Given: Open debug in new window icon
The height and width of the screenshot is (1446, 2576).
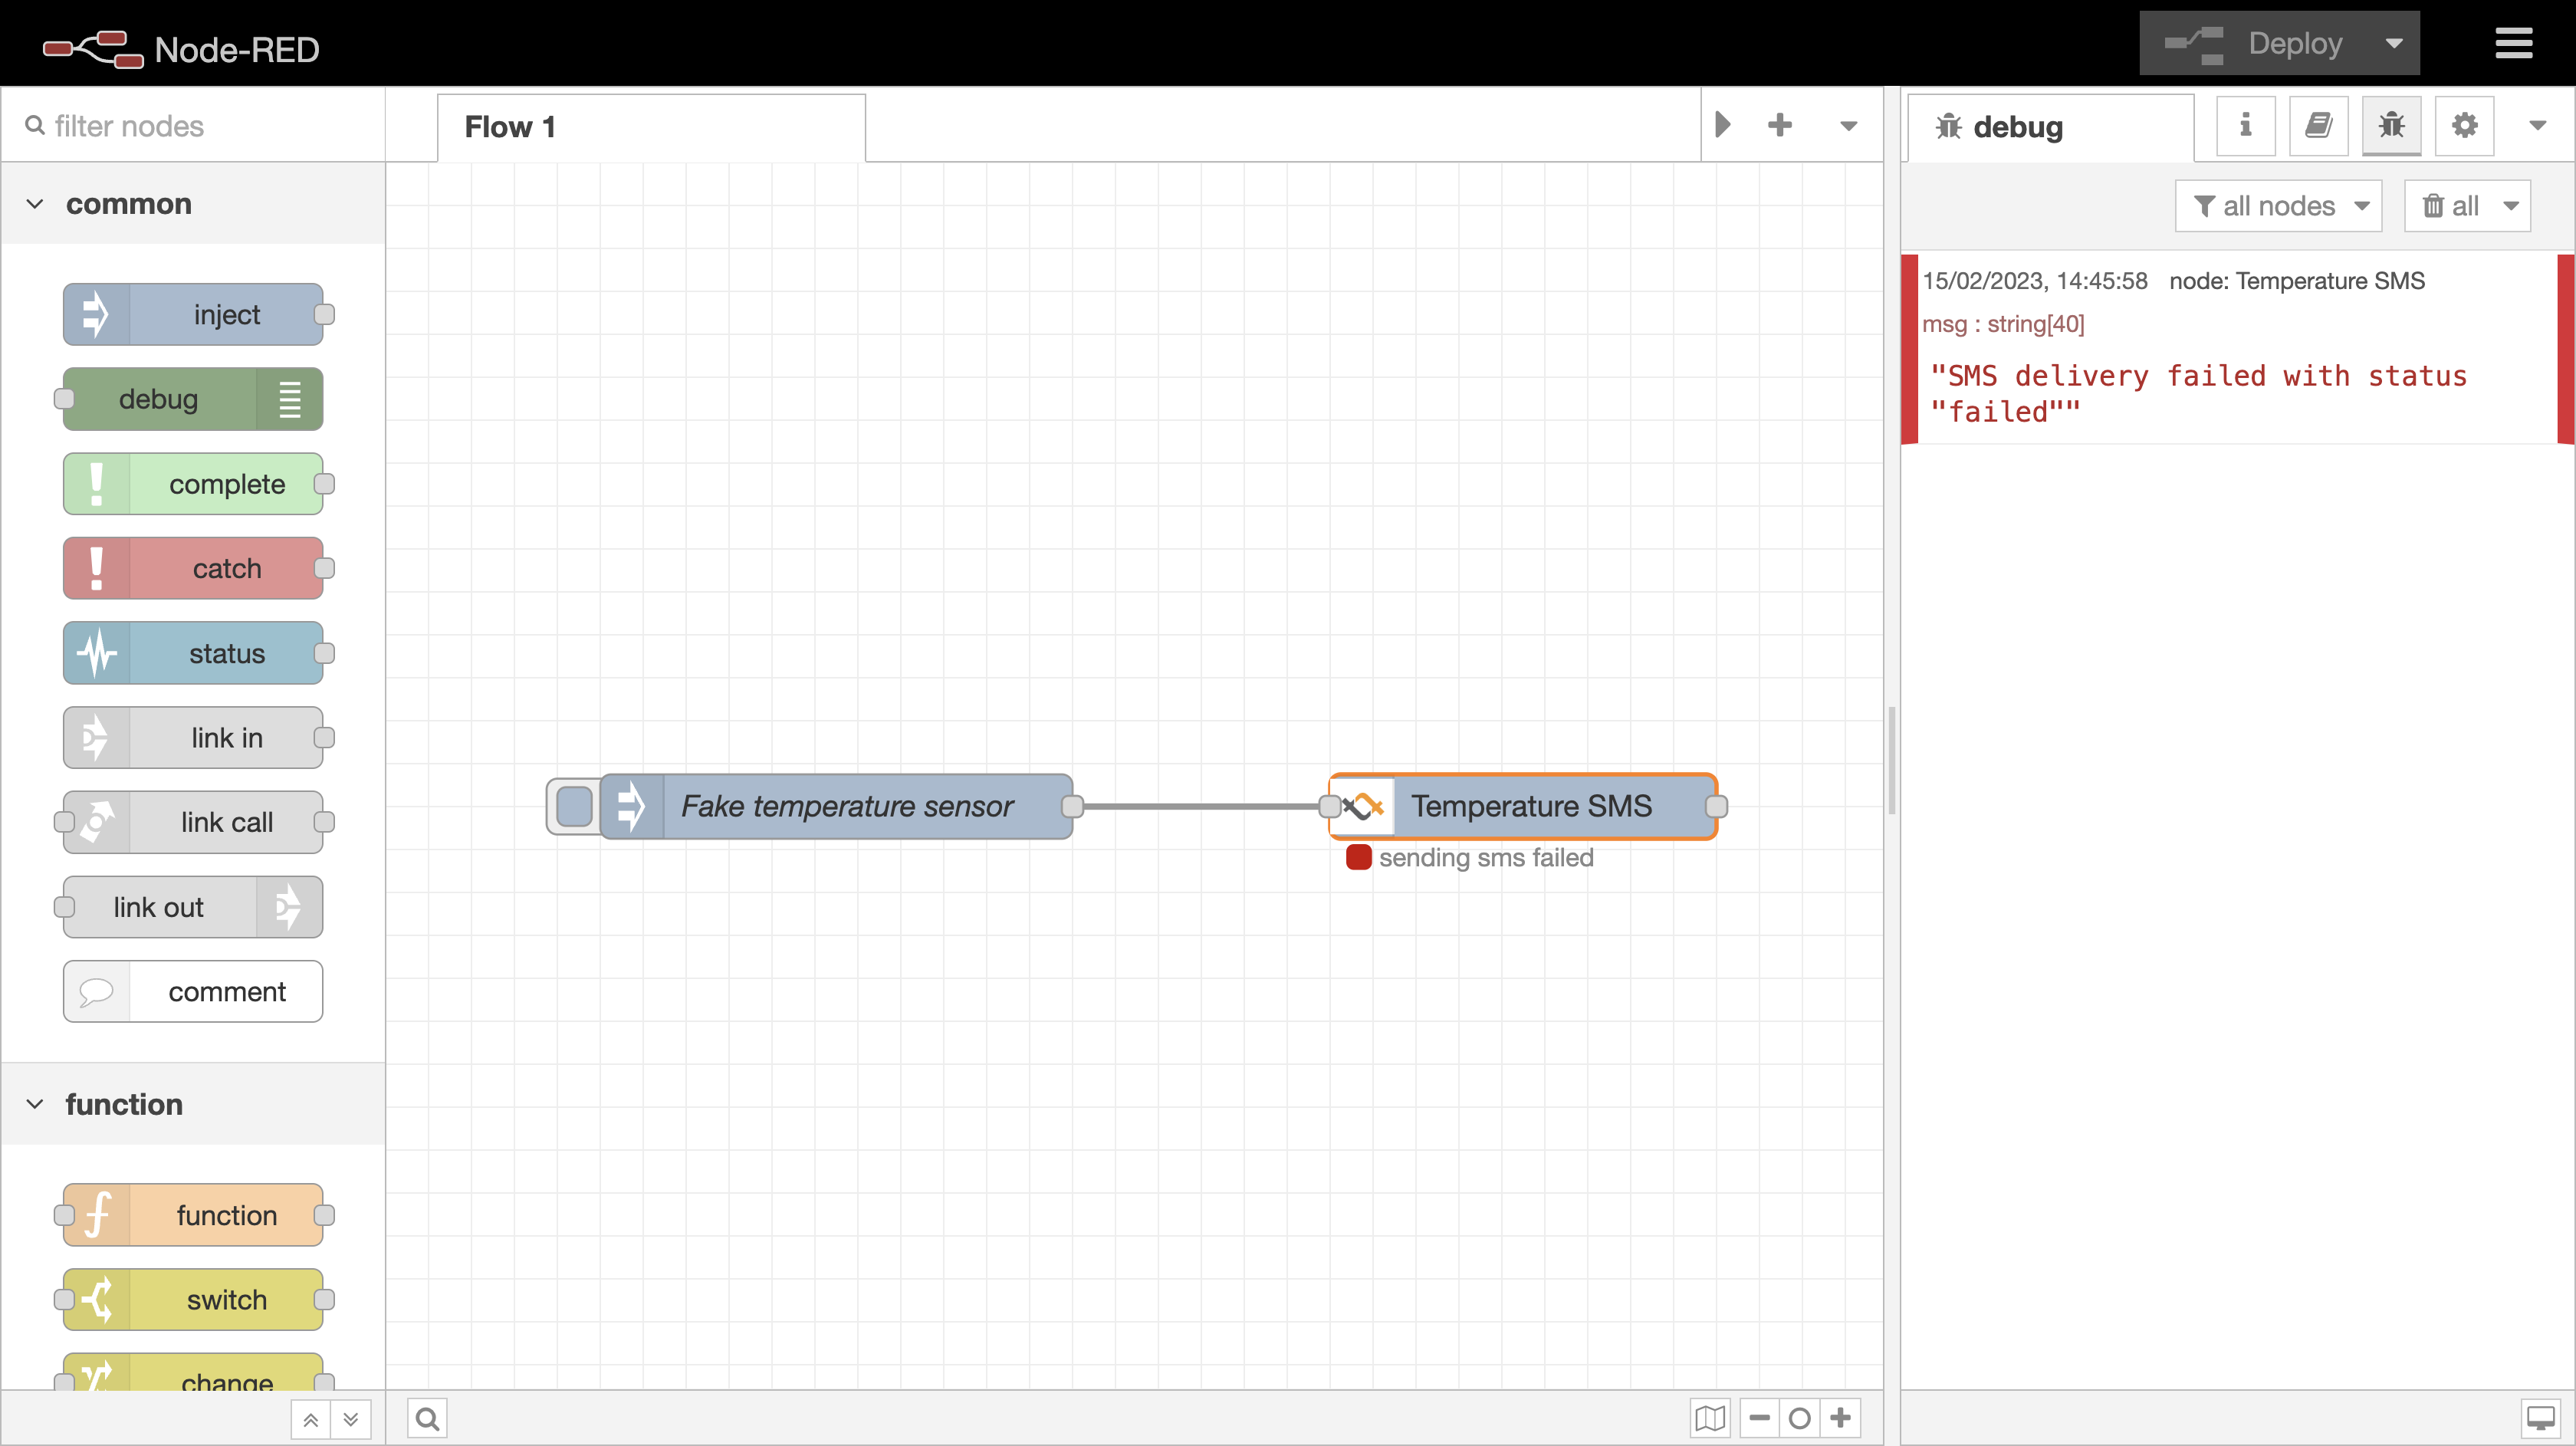Looking at the screenshot, I should (2540, 1418).
